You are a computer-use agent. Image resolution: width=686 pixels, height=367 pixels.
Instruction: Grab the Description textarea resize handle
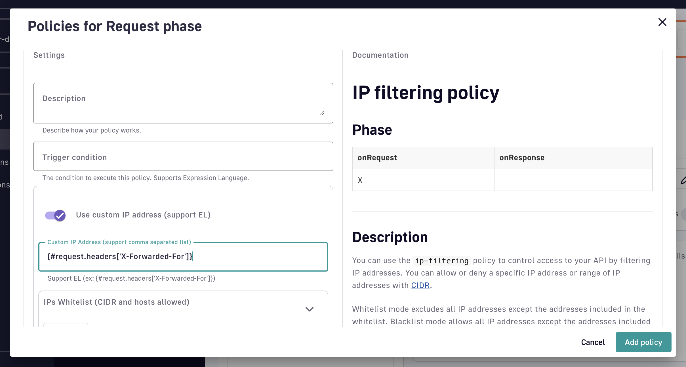[x=321, y=113]
